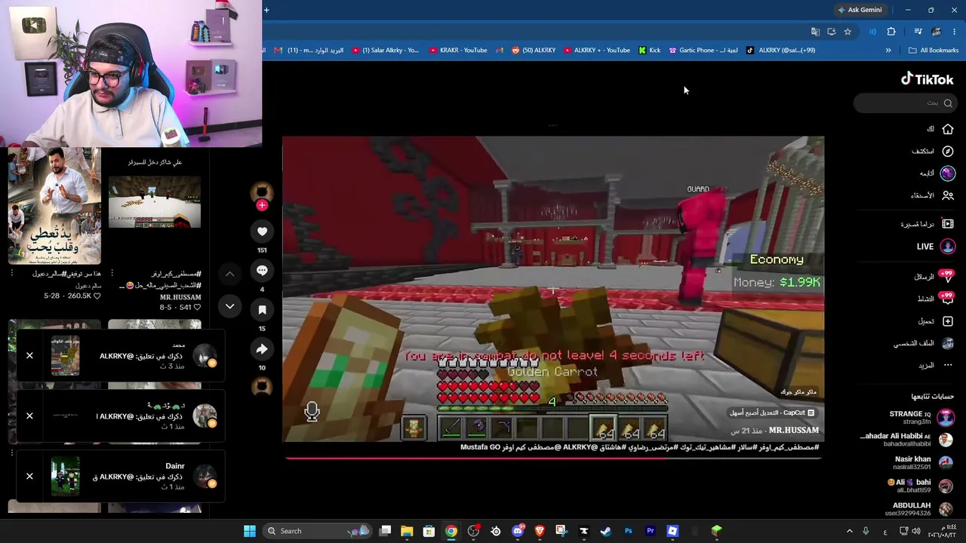Dismiss the Dainr mention notification
Screen dimensions: 966x543
coord(29,477)
